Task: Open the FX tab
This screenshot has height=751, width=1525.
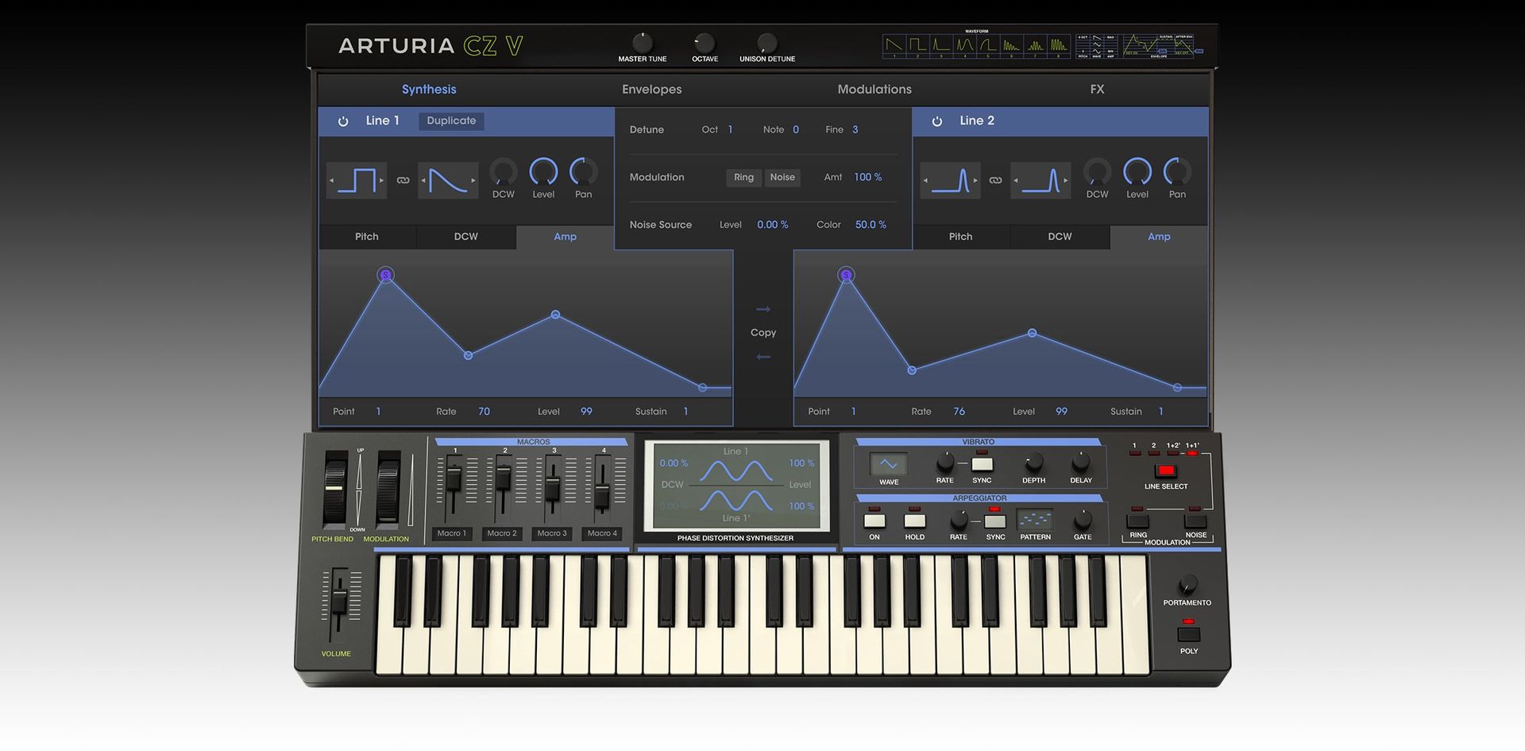Action: click(x=1097, y=89)
